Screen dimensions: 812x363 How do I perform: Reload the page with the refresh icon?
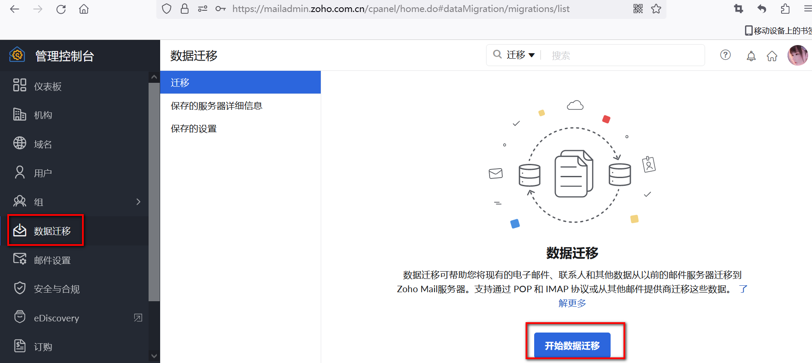[x=61, y=9]
